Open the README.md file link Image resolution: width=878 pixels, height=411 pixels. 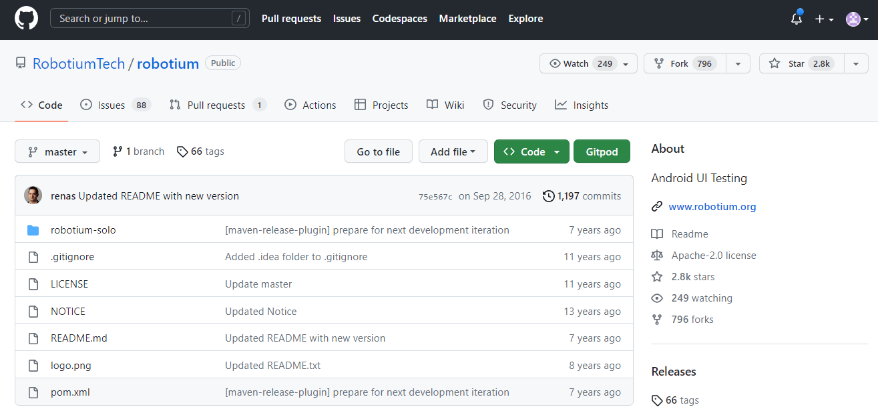tap(79, 338)
